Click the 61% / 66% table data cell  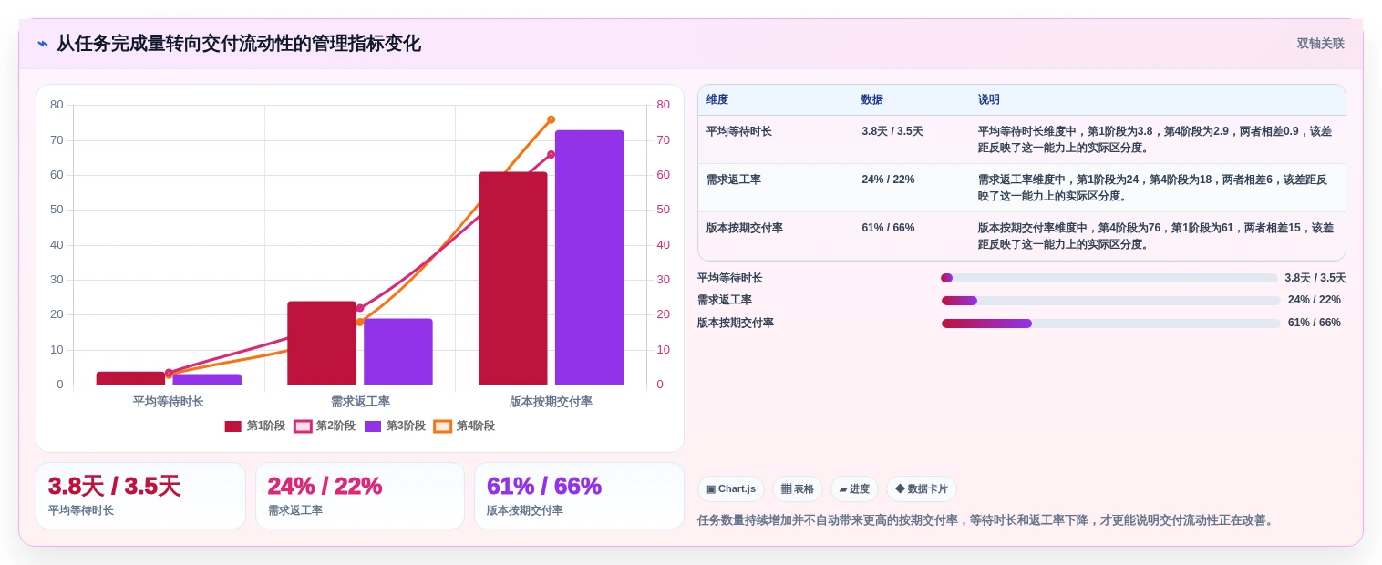[888, 229]
